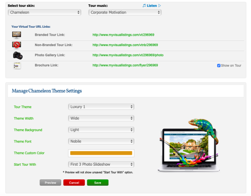Click the red Cancel button
This screenshot has width=251, height=196.
coord(74,183)
